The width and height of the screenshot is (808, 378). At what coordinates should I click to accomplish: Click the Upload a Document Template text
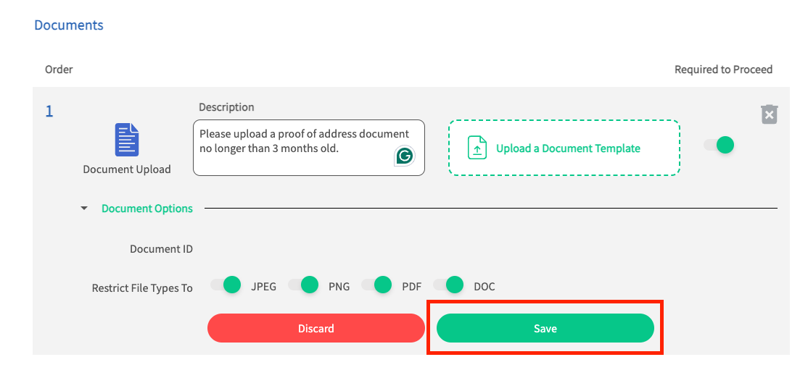[x=568, y=148]
